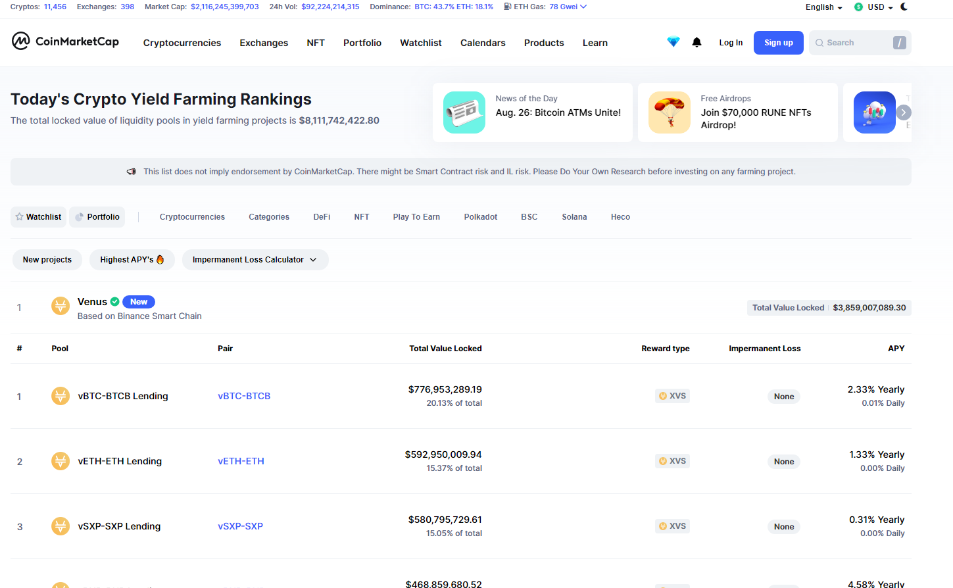The width and height of the screenshot is (953, 588).
Task: Open the Venus project name link
Action: [x=92, y=302]
